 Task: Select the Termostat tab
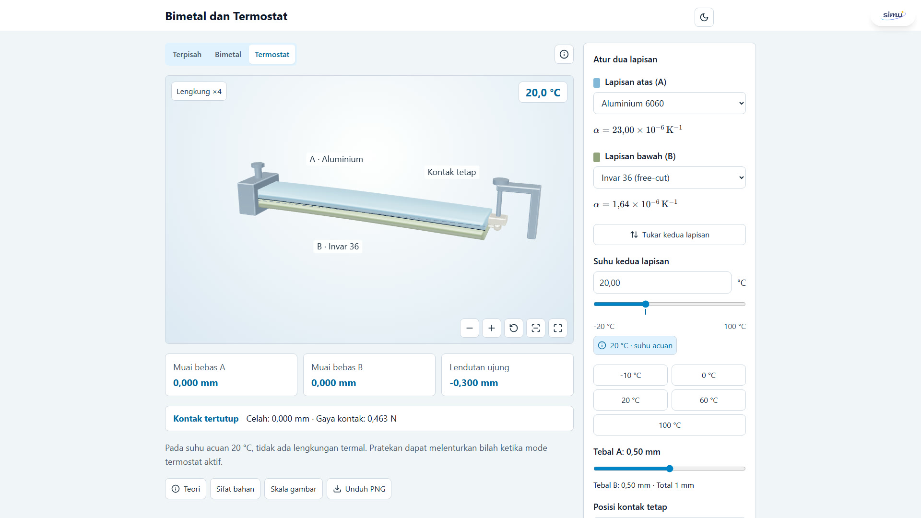272,54
